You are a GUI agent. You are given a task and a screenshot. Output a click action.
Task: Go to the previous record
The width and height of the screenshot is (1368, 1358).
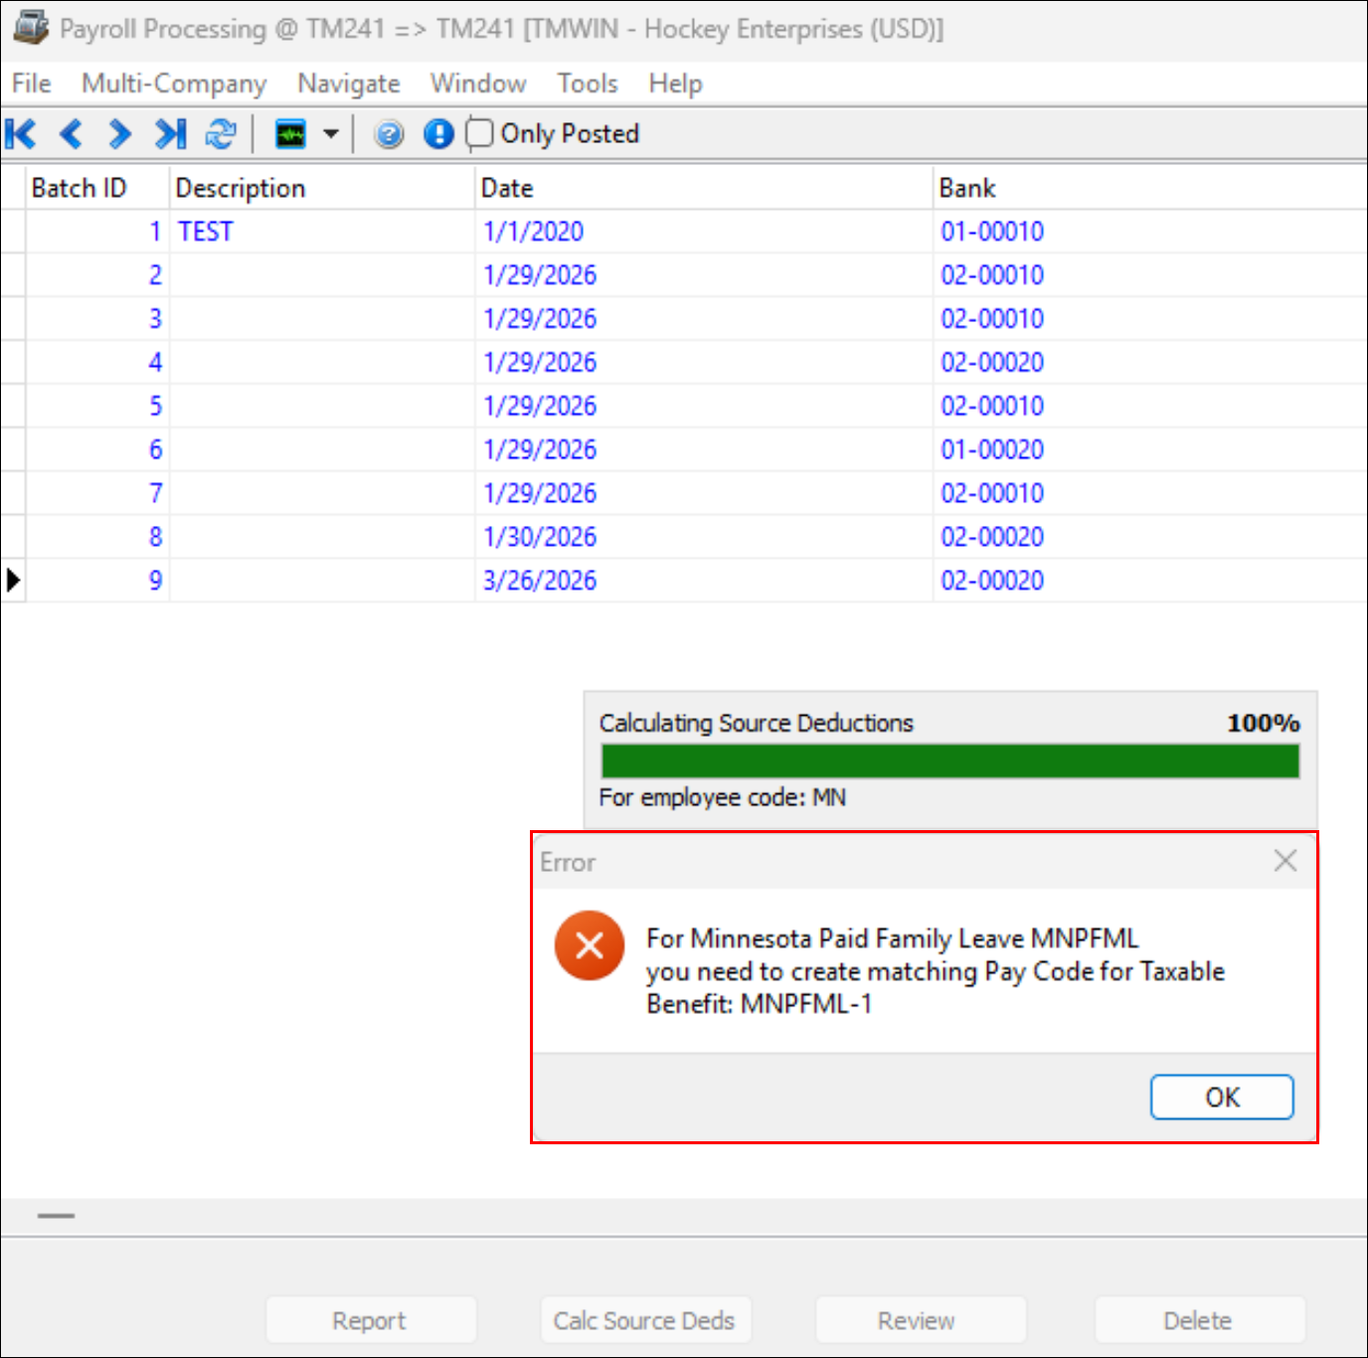(71, 133)
